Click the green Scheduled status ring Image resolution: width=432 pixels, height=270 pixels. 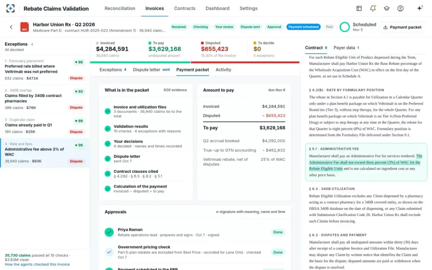pos(345,27)
